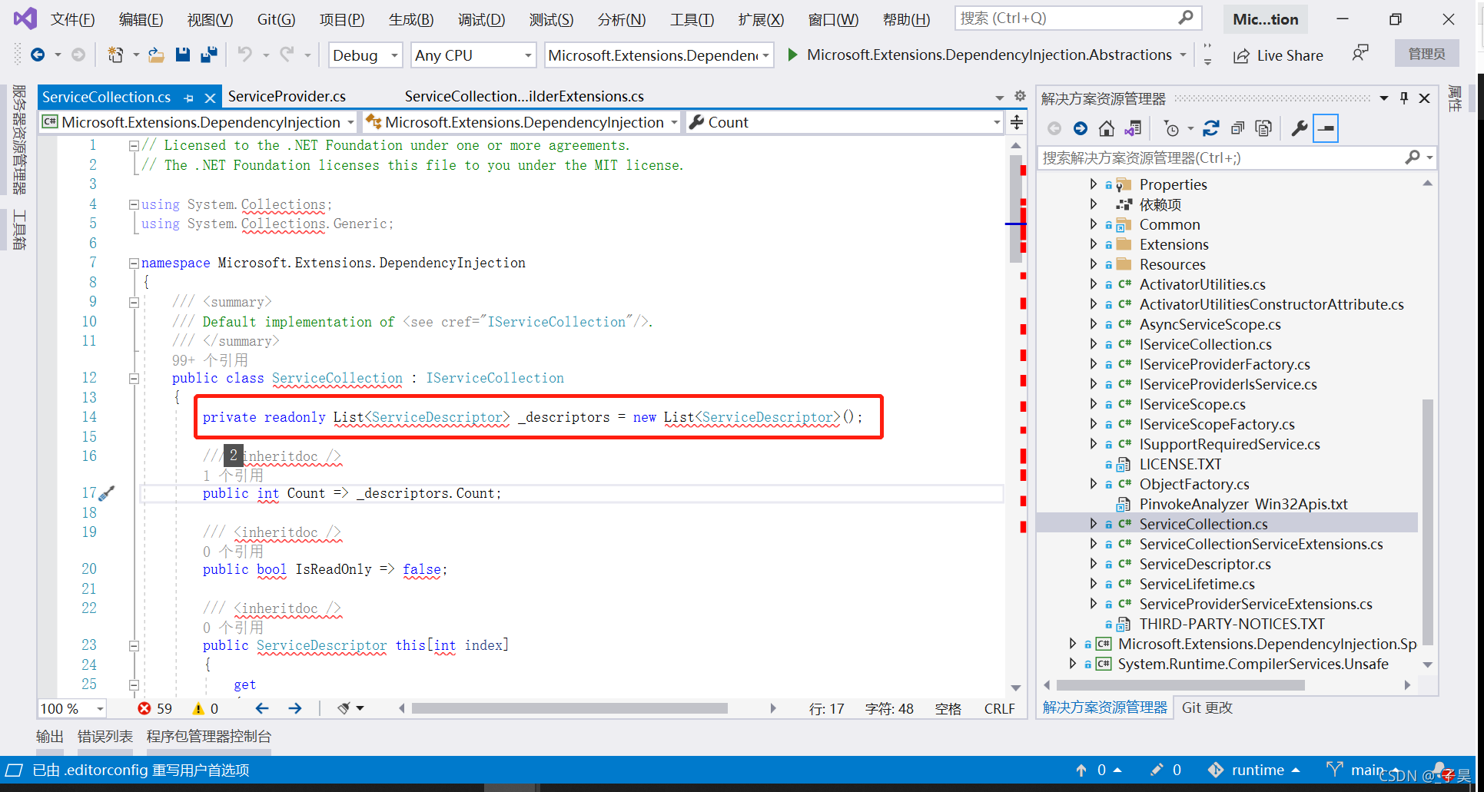Open the Debug configuration dropdown

click(365, 55)
